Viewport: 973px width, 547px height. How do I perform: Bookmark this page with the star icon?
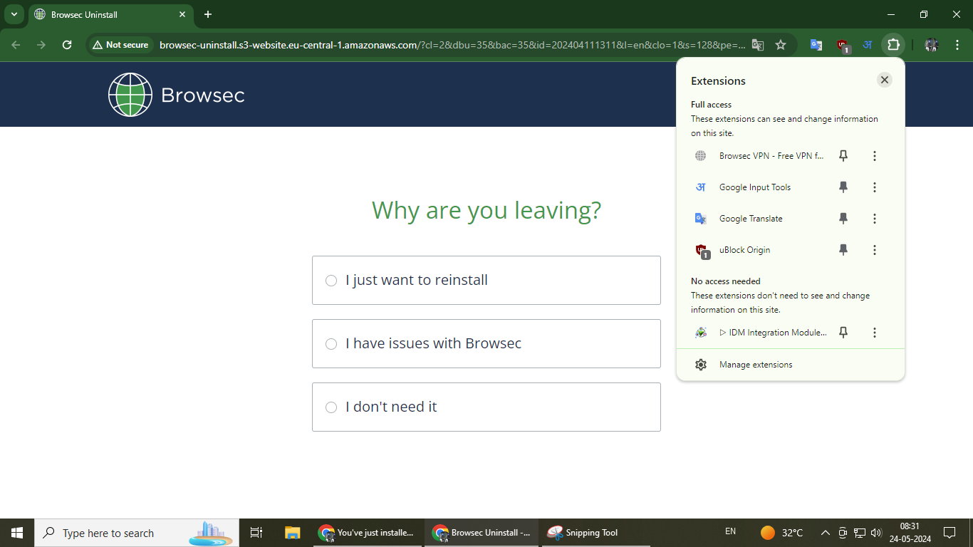pos(781,45)
